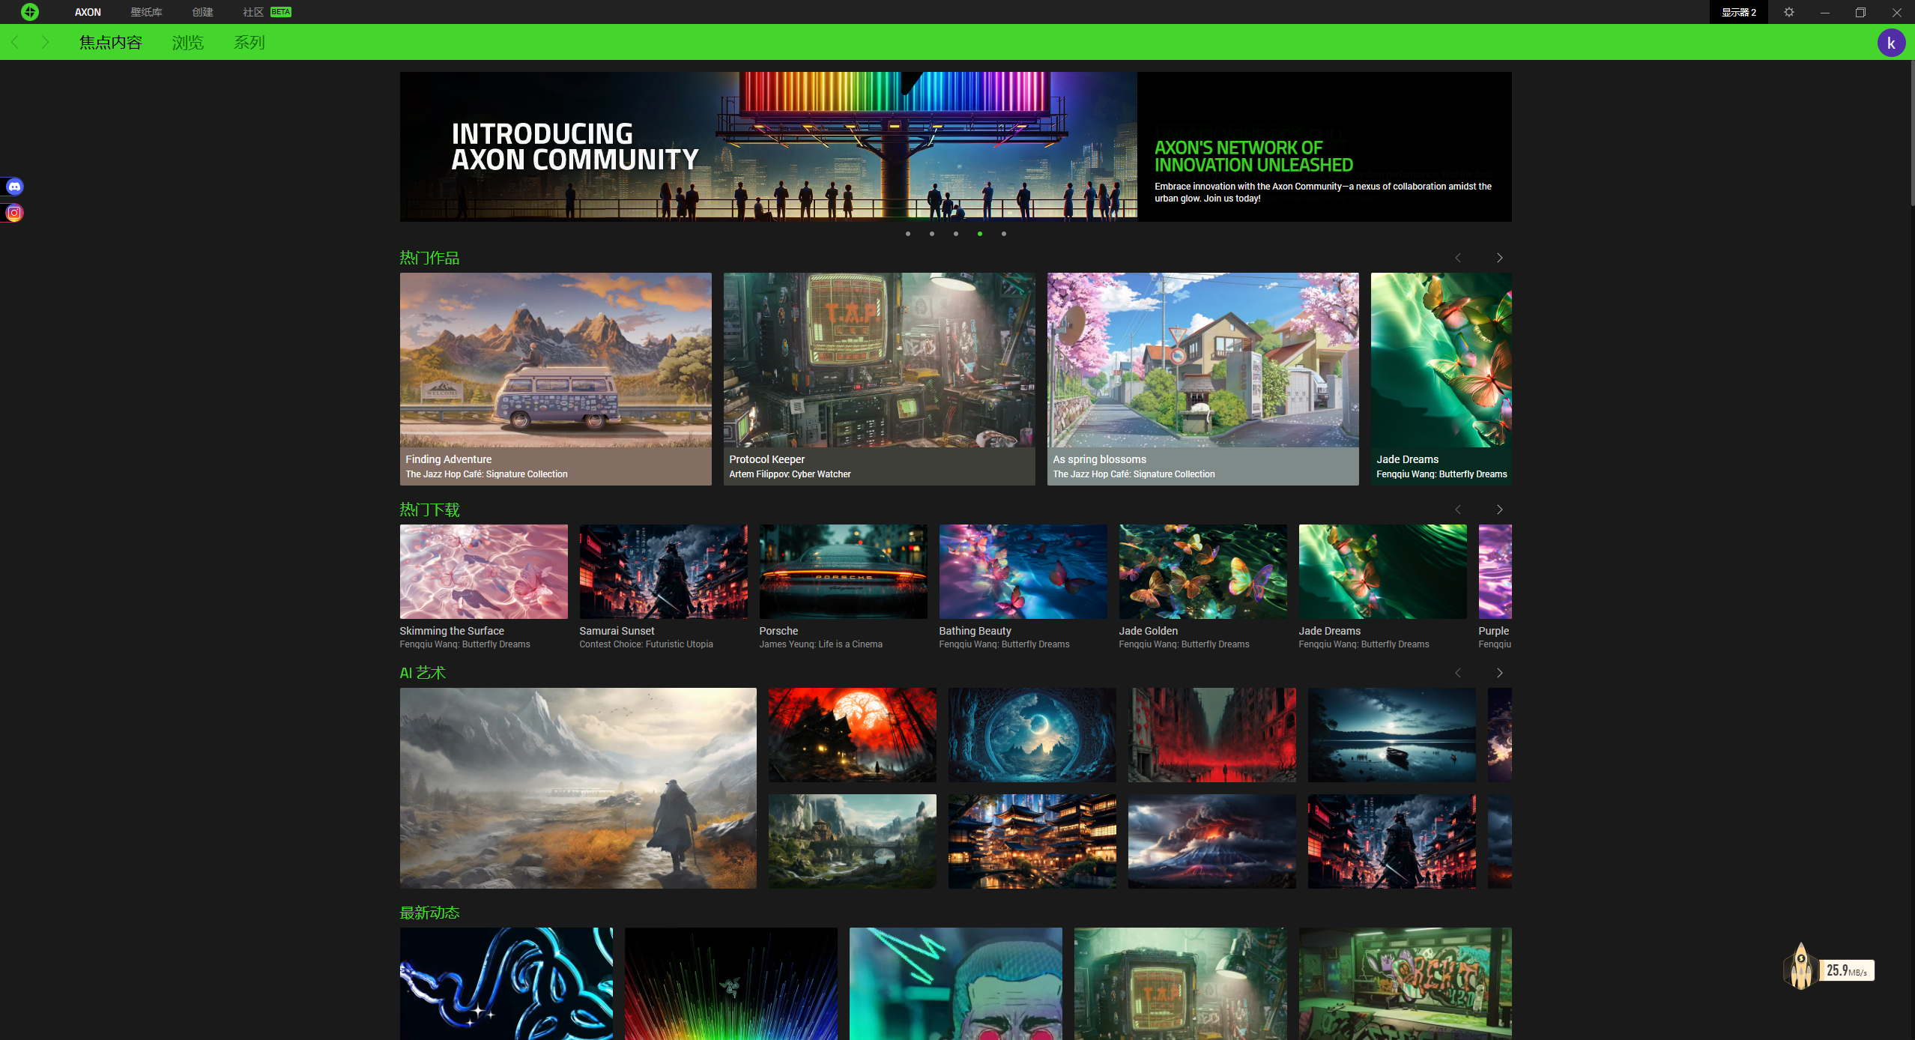1915x1040 pixels.
Task: Open the AXON top menu item
Action: coord(88,12)
